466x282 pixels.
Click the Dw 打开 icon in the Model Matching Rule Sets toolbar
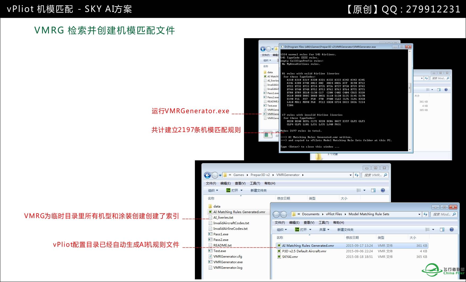[x=297, y=230]
